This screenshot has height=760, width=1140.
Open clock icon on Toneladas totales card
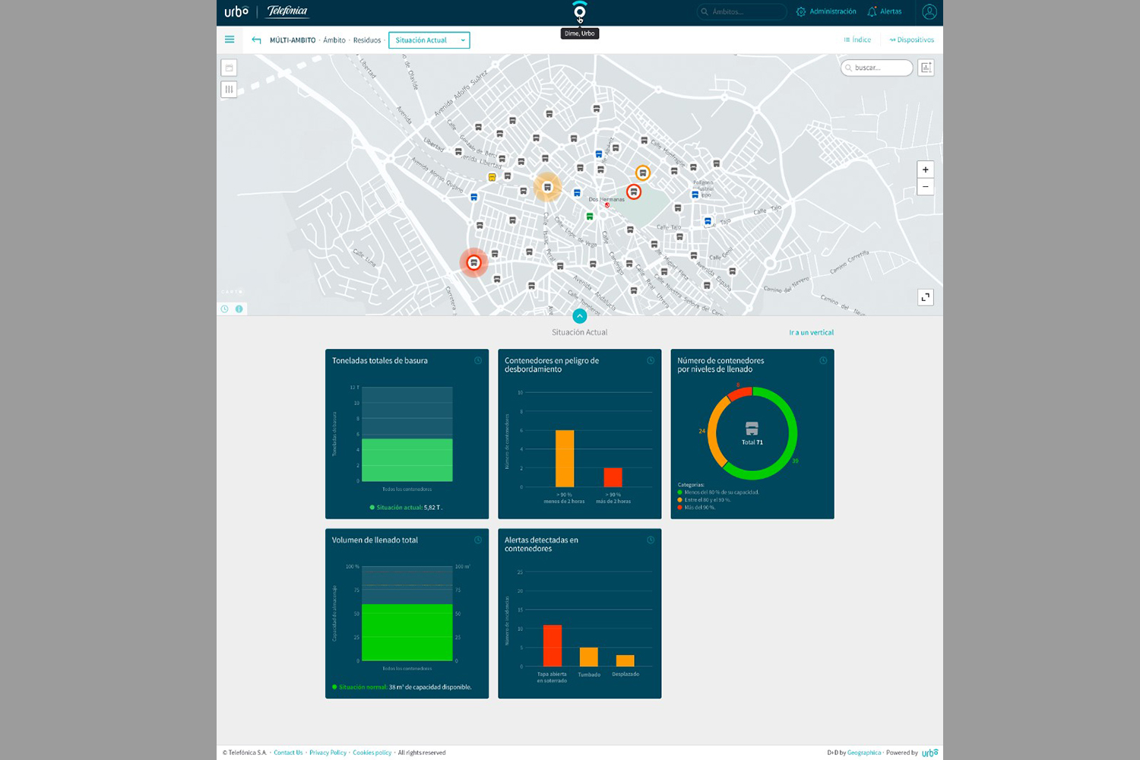[478, 360]
